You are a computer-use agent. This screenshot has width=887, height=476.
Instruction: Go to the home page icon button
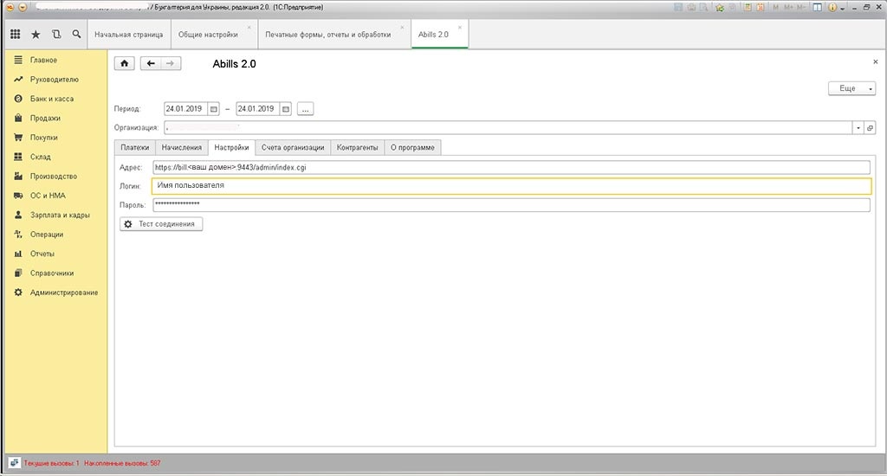tap(125, 63)
